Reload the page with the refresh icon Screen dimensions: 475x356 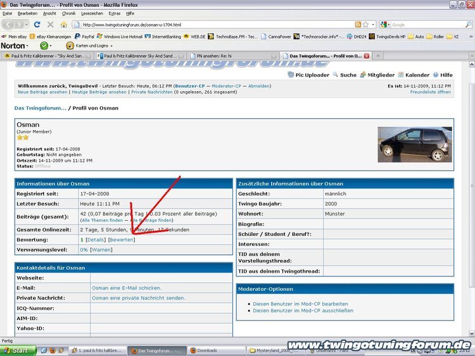(x=37, y=25)
